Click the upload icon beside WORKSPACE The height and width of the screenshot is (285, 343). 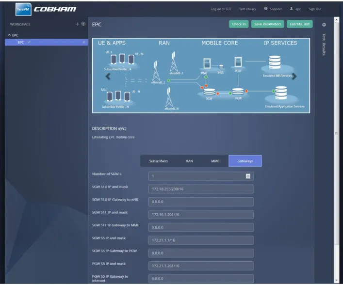pyautogui.click(x=83, y=24)
